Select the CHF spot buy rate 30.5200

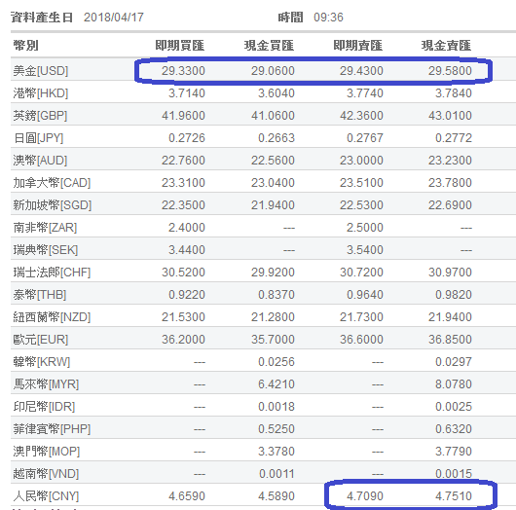click(x=183, y=273)
